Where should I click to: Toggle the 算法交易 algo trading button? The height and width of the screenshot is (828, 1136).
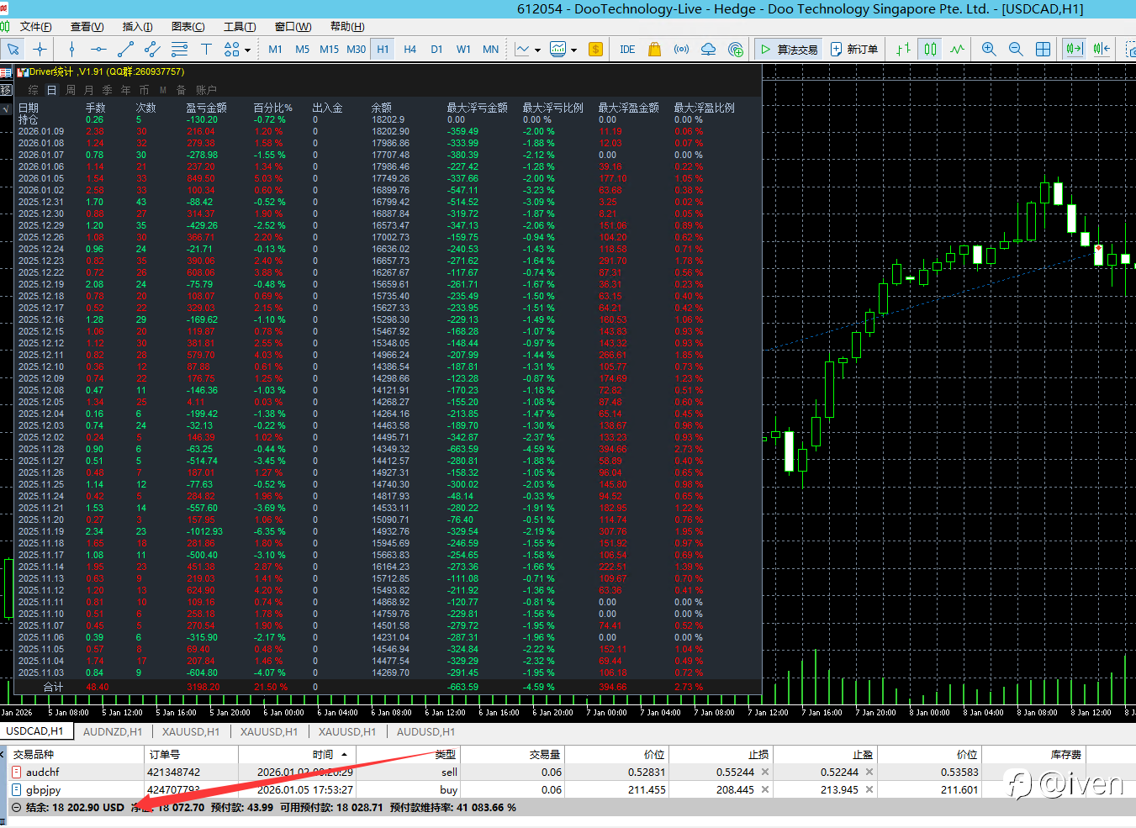click(788, 49)
